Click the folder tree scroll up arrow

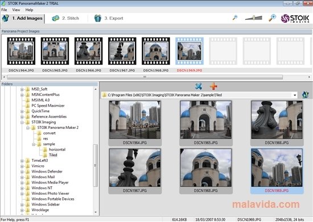coord(96,89)
